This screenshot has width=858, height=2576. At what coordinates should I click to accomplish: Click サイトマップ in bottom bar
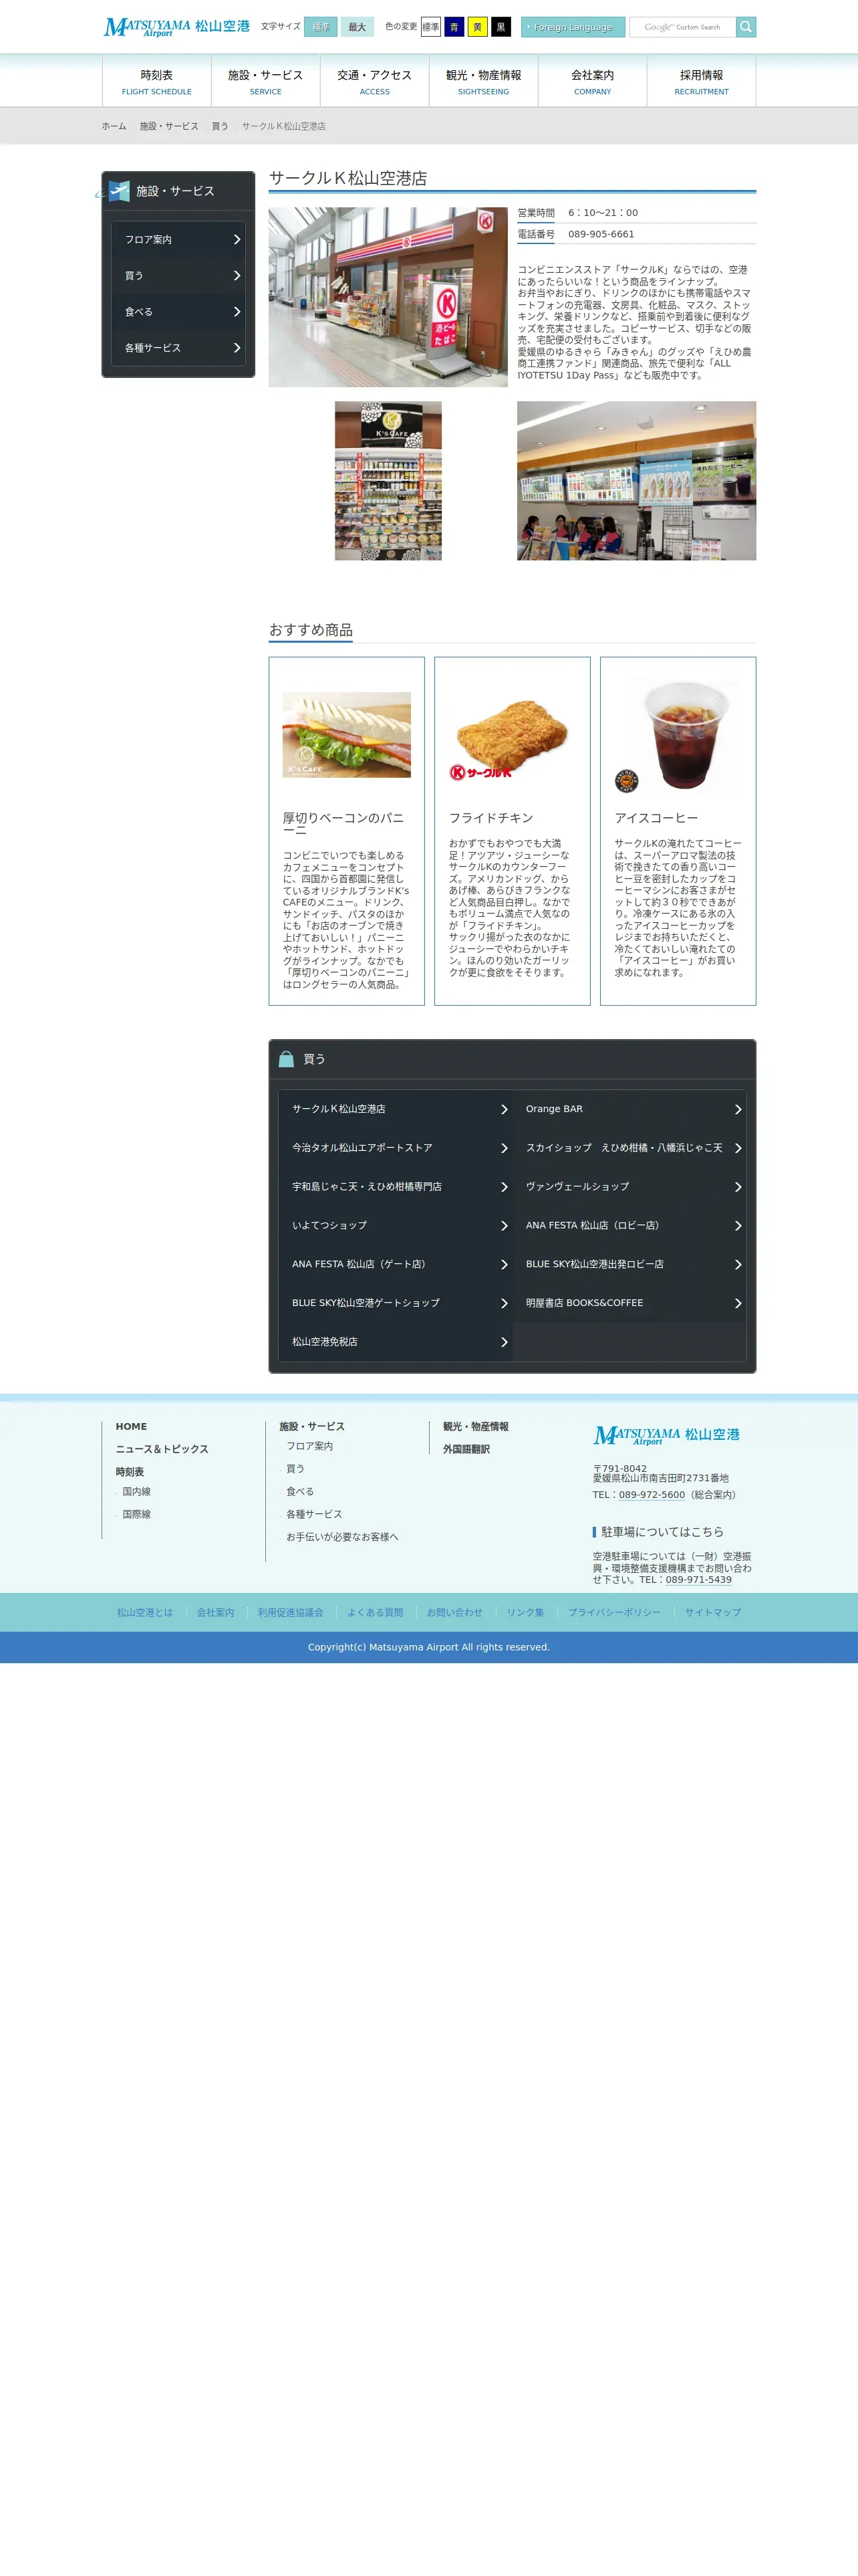[x=713, y=1612]
